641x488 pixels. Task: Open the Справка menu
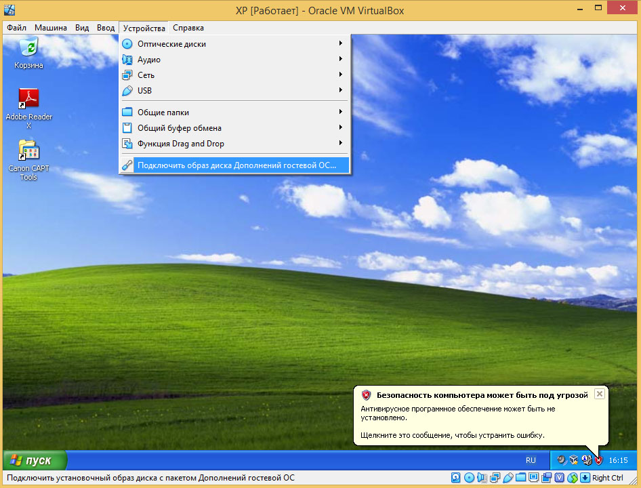tap(188, 28)
